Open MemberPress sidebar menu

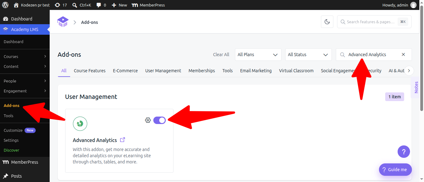(25, 162)
